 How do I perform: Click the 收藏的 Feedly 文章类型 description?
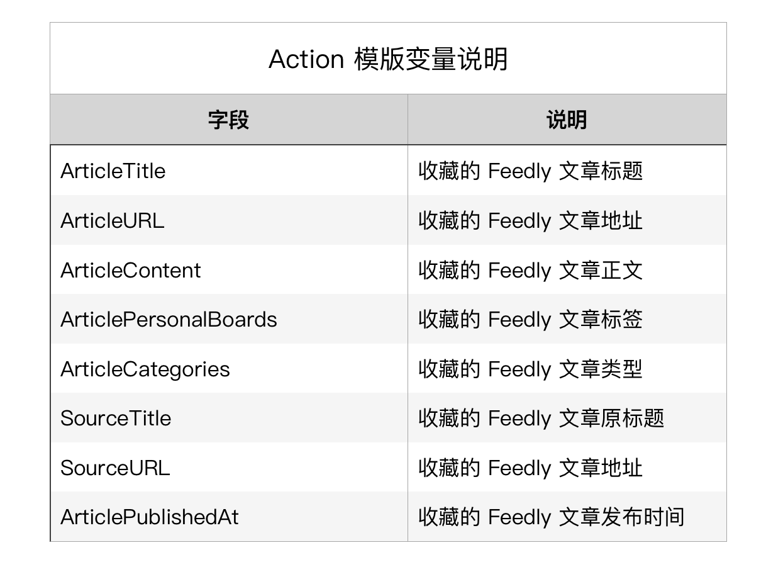pos(530,369)
